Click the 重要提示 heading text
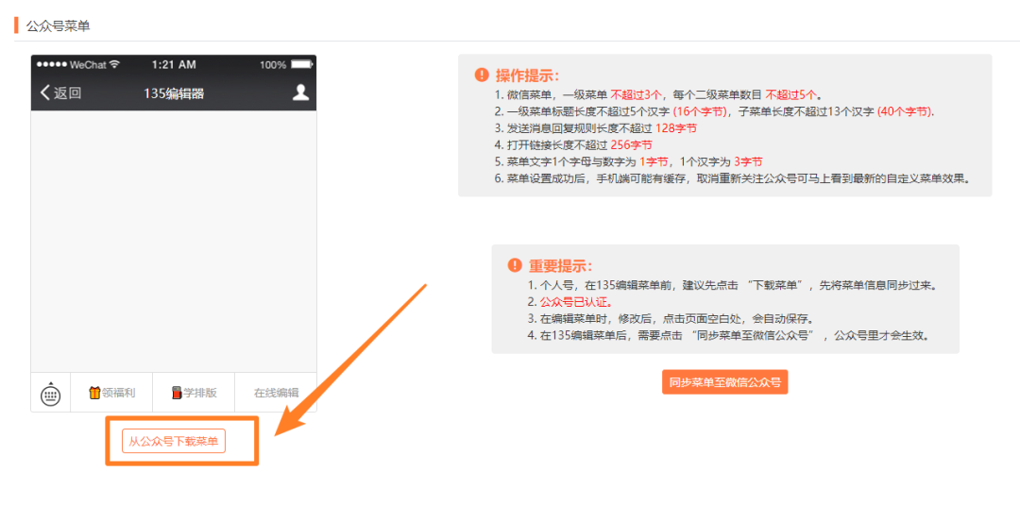 [x=561, y=266]
